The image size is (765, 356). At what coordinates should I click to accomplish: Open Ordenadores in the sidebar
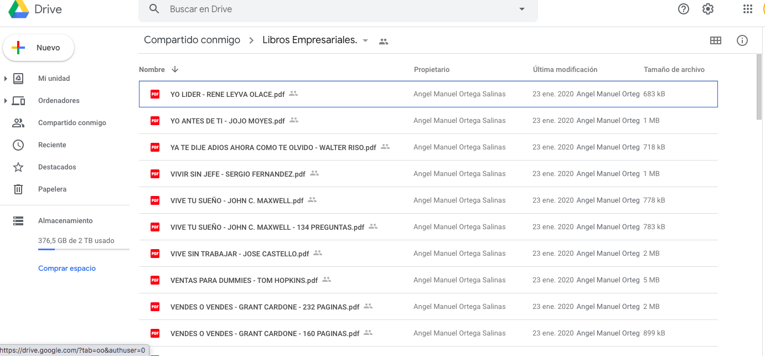[59, 101]
